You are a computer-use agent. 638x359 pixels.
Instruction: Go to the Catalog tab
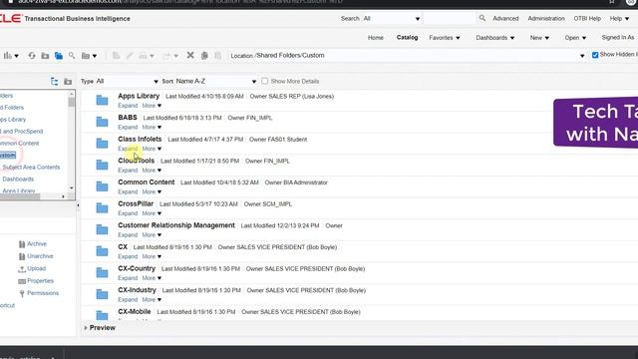[407, 38]
